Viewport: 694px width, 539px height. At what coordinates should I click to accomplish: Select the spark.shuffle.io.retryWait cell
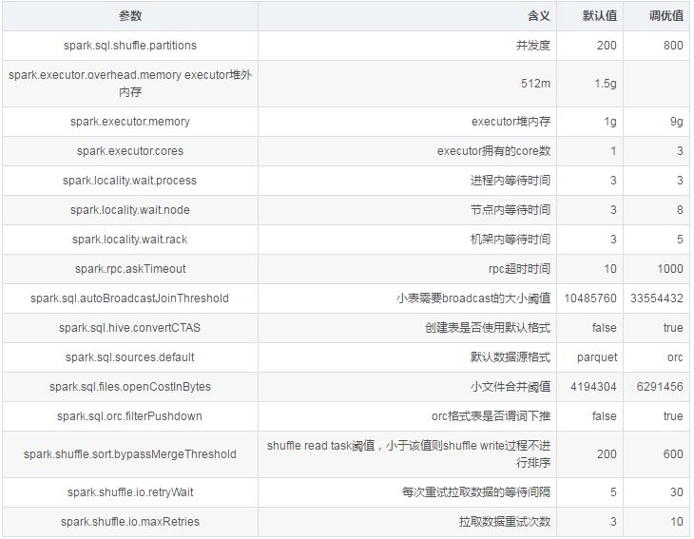tap(129, 492)
